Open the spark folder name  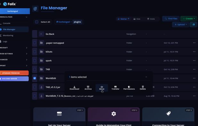[49, 61]
